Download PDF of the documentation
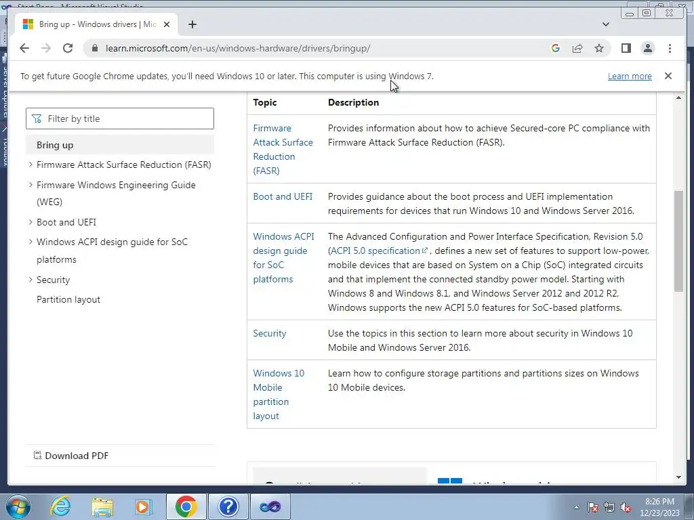This screenshot has height=520, width=694. [x=71, y=456]
